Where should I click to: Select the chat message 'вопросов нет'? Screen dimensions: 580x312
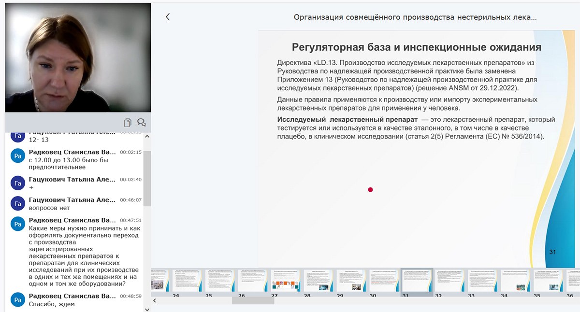tap(49, 208)
